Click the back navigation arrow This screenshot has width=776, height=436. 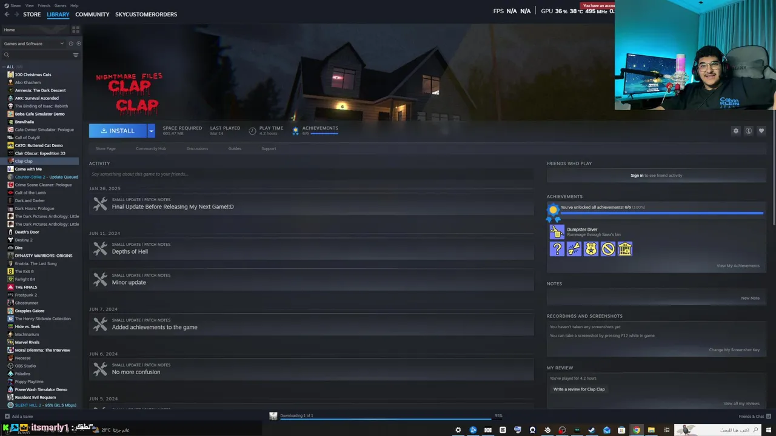[x=7, y=15]
